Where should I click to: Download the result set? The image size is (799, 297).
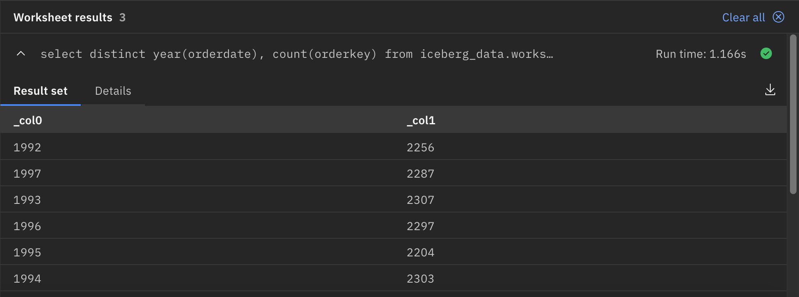pyautogui.click(x=770, y=90)
